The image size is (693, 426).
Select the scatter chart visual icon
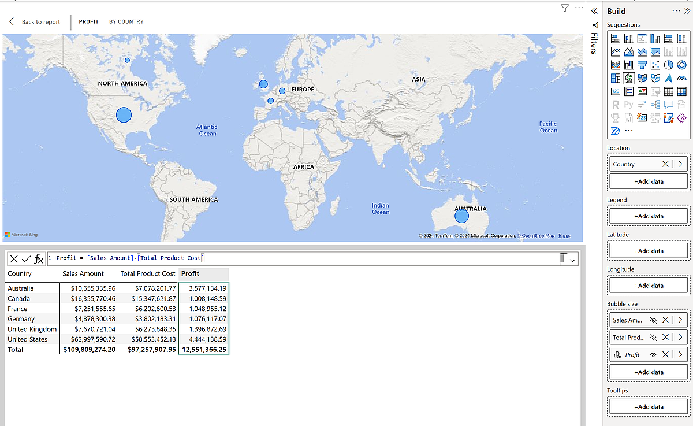point(655,65)
